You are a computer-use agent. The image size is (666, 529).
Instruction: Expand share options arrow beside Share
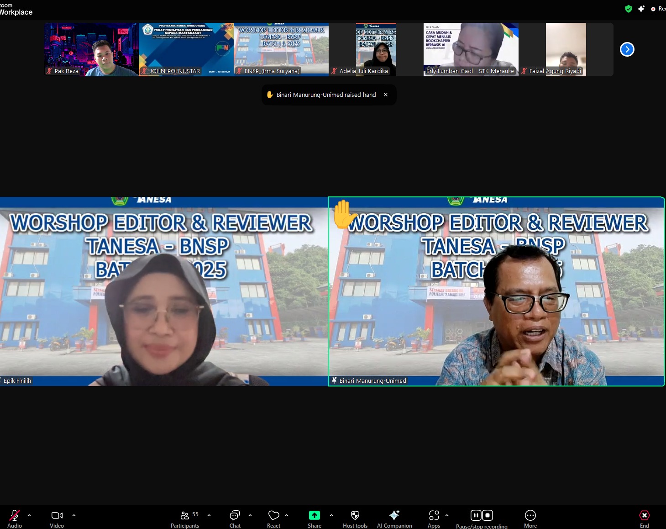331,515
